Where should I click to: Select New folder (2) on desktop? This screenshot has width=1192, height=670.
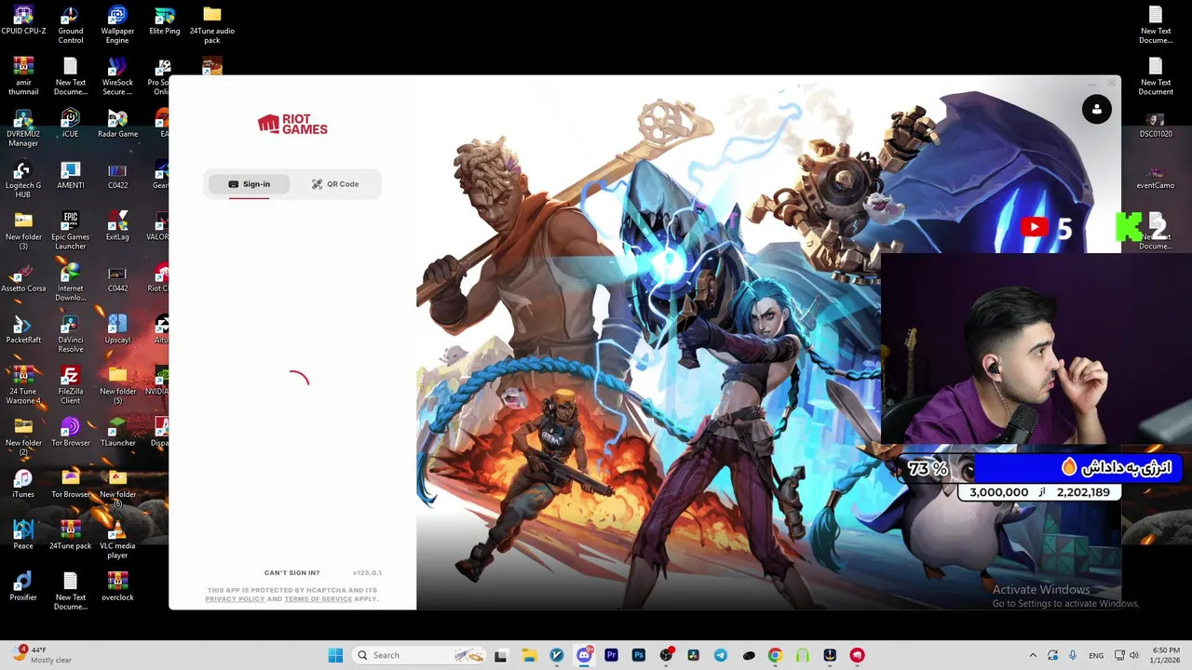click(x=23, y=436)
